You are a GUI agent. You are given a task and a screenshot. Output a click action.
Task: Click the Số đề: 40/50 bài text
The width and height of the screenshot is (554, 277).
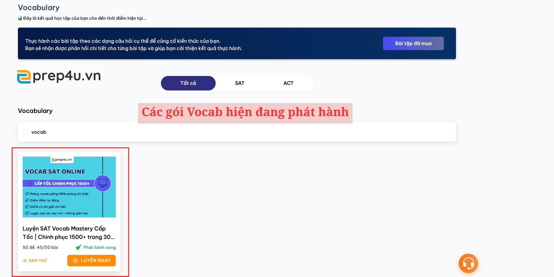click(40, 247)
